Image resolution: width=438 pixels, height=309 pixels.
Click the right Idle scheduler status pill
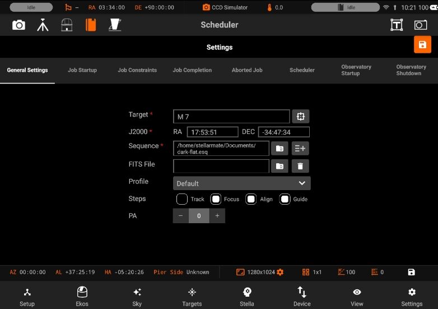tap(345, 7)
